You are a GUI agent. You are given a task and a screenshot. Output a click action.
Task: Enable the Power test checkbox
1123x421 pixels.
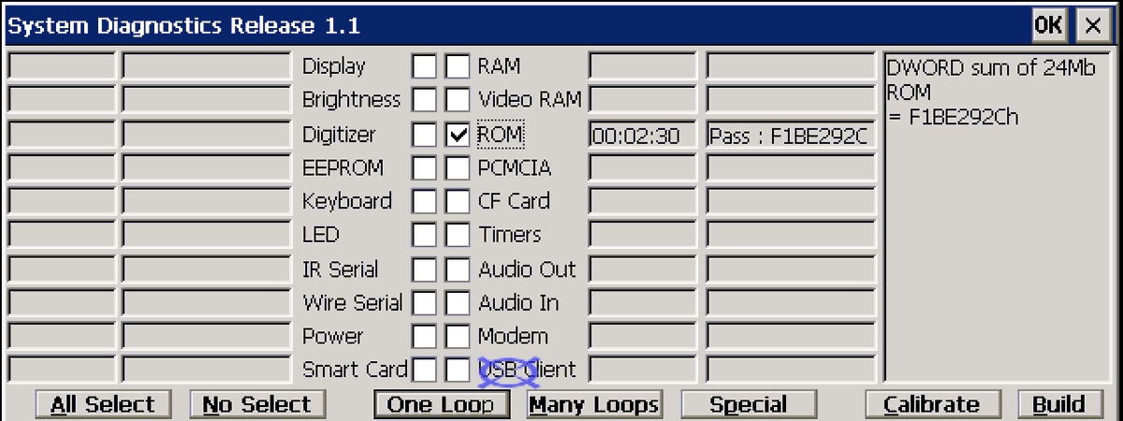click(x=425, y=336)
